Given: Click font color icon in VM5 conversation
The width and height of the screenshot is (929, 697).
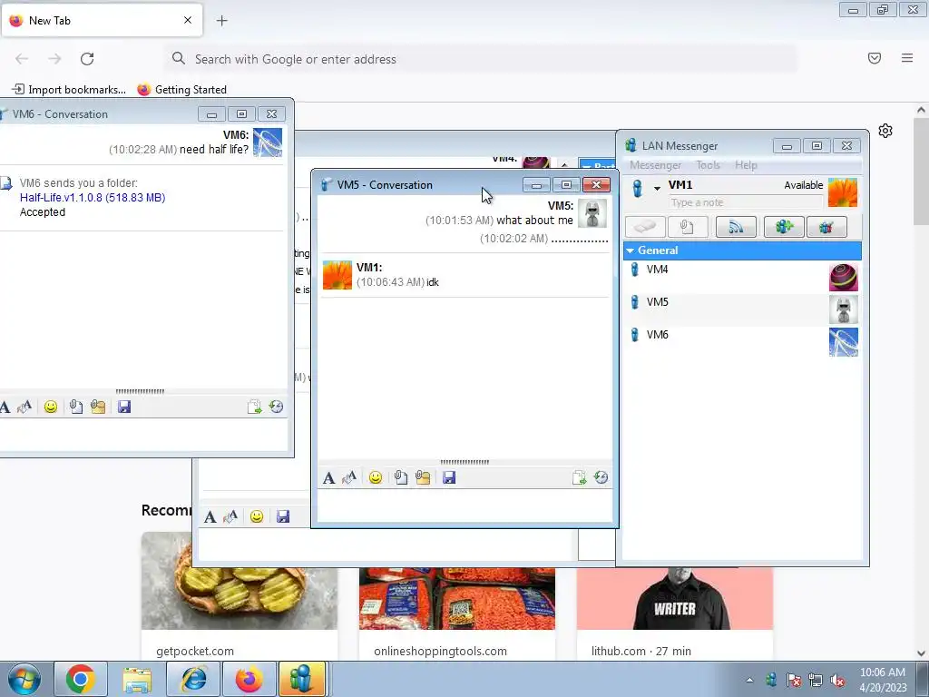Looking at the screenshot, I should (x=349, y=477).
